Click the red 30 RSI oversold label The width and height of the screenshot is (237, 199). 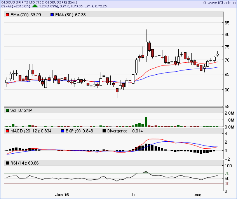click(x=227, y=184)
